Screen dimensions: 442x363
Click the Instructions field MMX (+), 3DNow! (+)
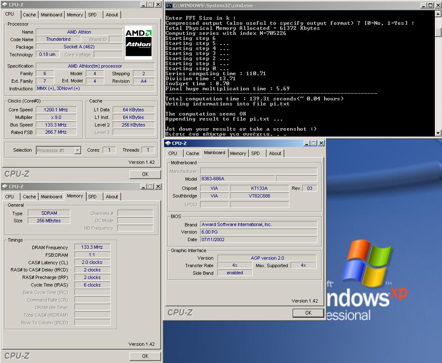pyautogui.click(x=95, y=88)
